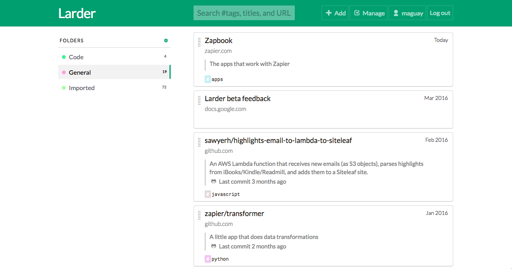Click the plus icon in the Add button
The image size is (512, 269).
pos(329,13)
